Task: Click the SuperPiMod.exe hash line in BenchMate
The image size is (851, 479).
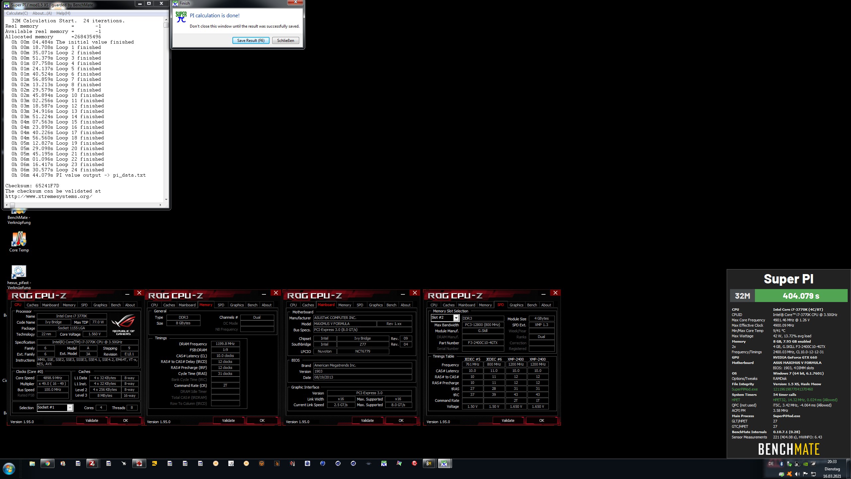Action: (x=772, y=389)
